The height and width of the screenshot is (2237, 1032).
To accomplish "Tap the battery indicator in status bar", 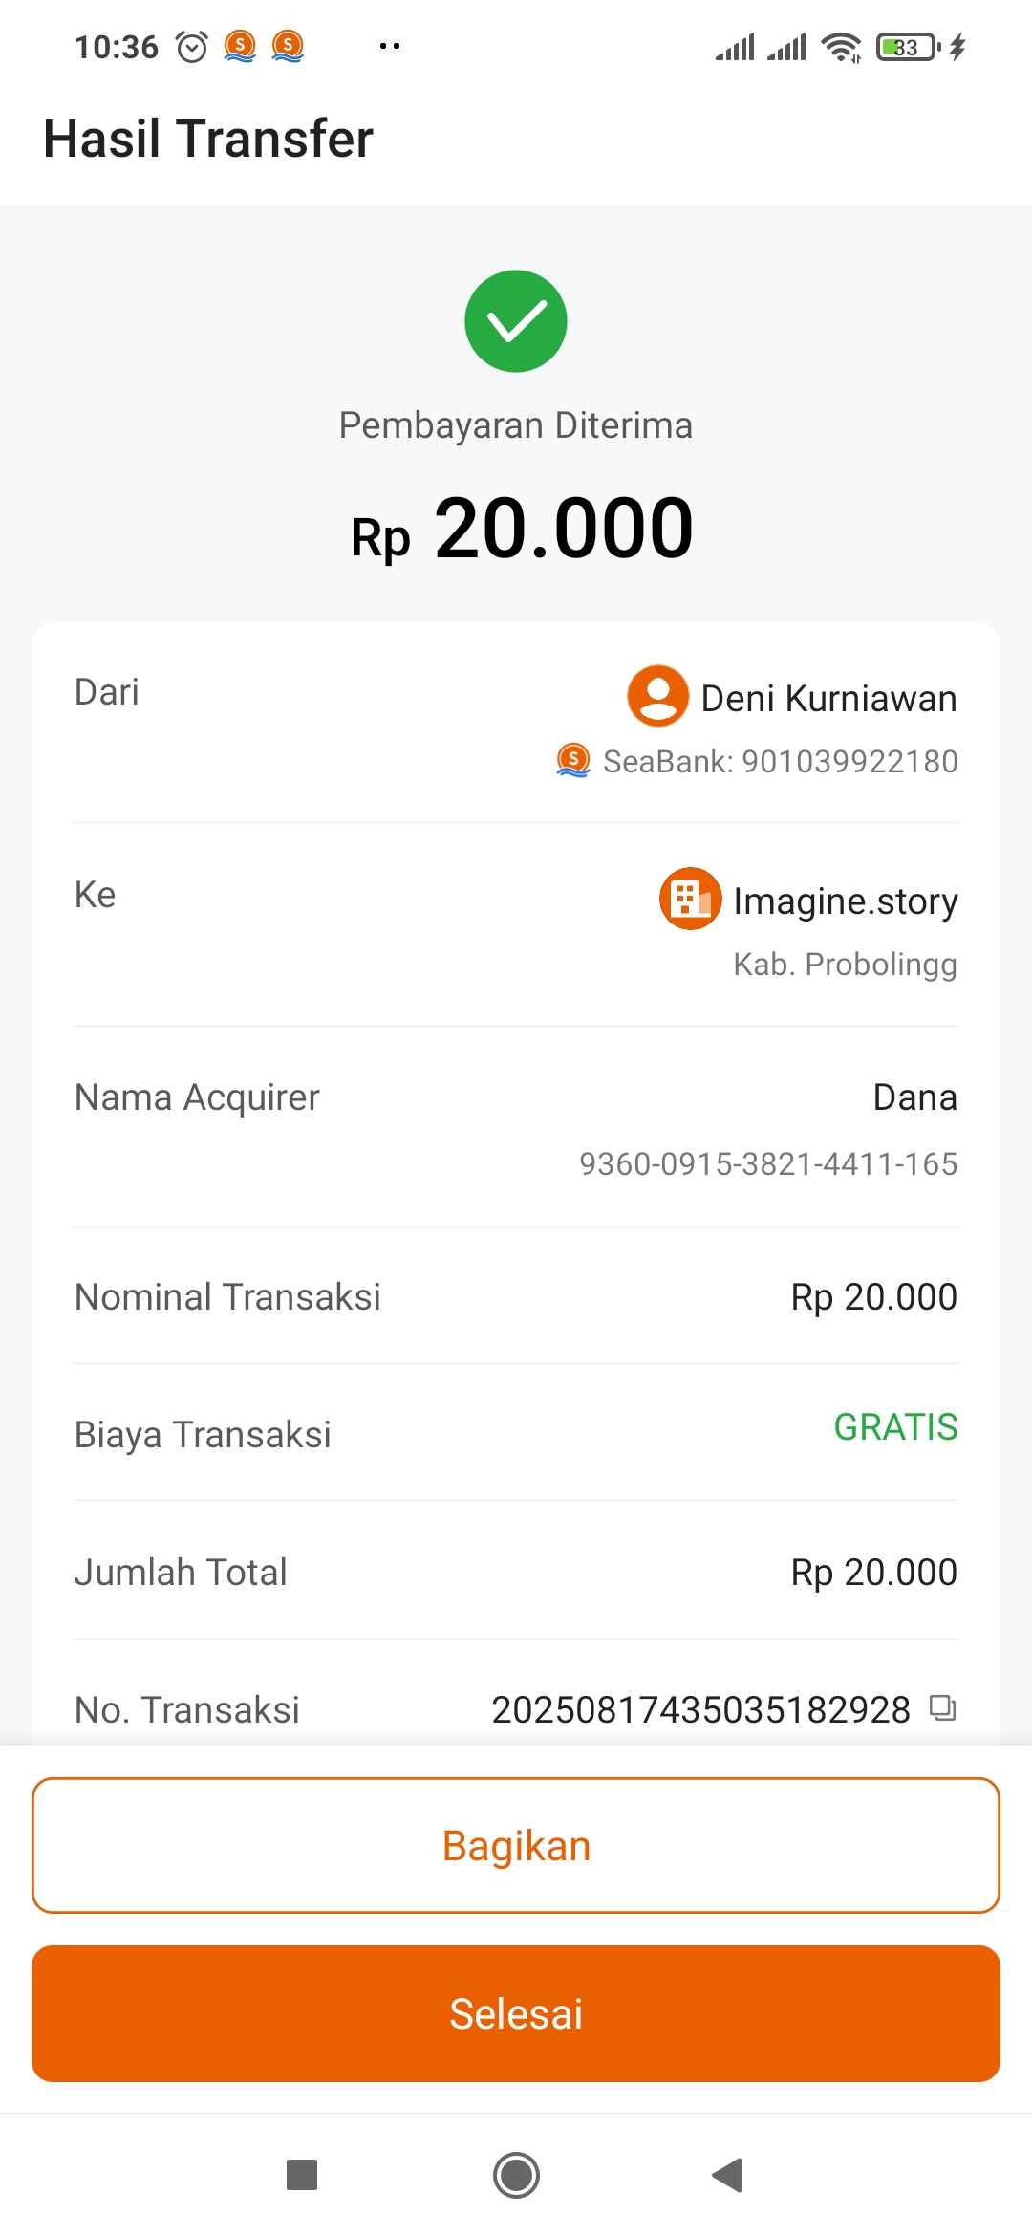I will point(908,46).
